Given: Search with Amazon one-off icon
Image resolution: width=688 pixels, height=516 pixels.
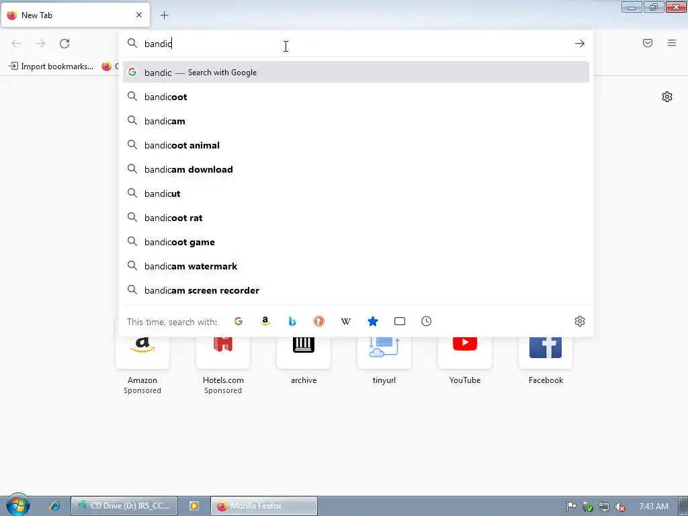Looking at the screenshot, I should click(265, 321).
